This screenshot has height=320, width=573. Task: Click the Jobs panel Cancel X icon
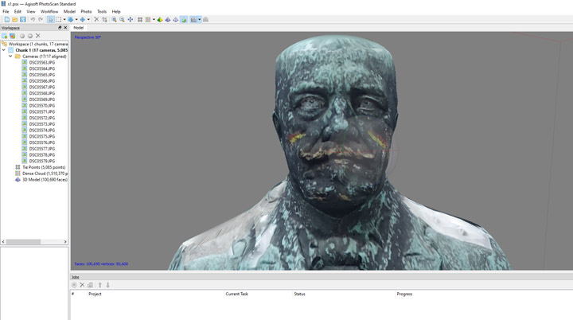tap(82, 285)
